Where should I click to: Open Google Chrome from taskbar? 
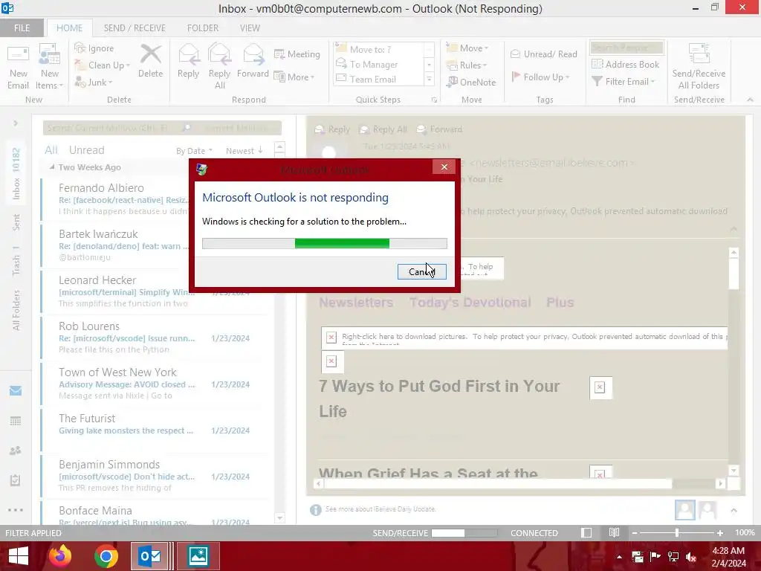pyautogui.click(x=106, y=556)
